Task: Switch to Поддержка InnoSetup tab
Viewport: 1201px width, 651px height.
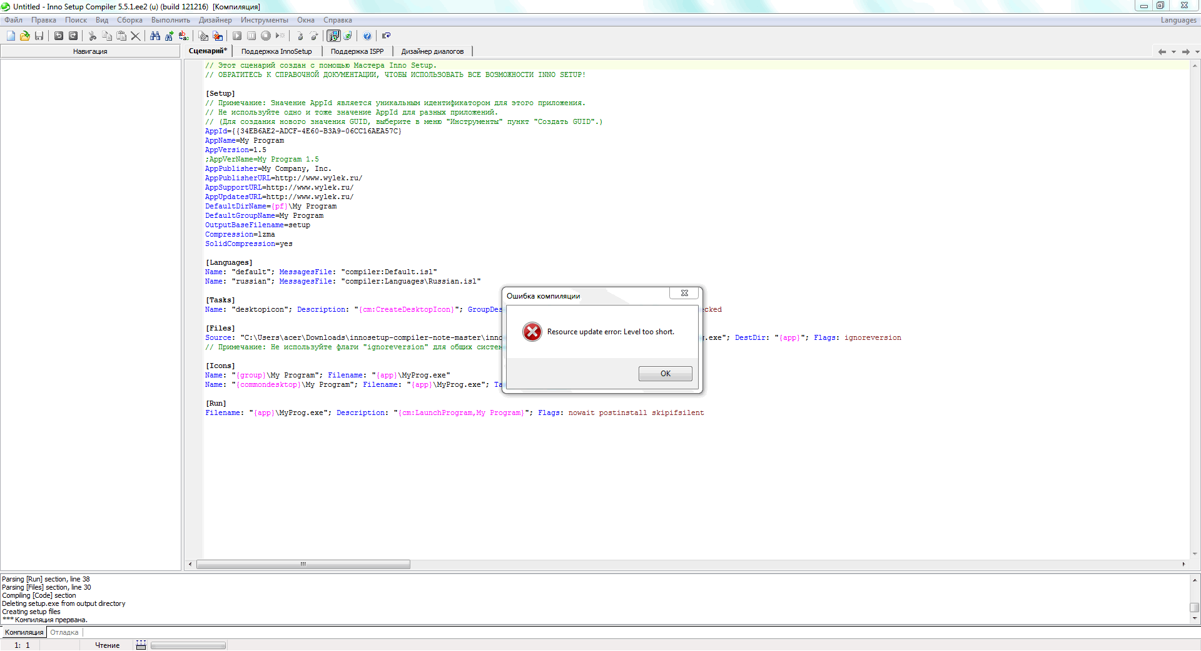Action: [276, 51]
